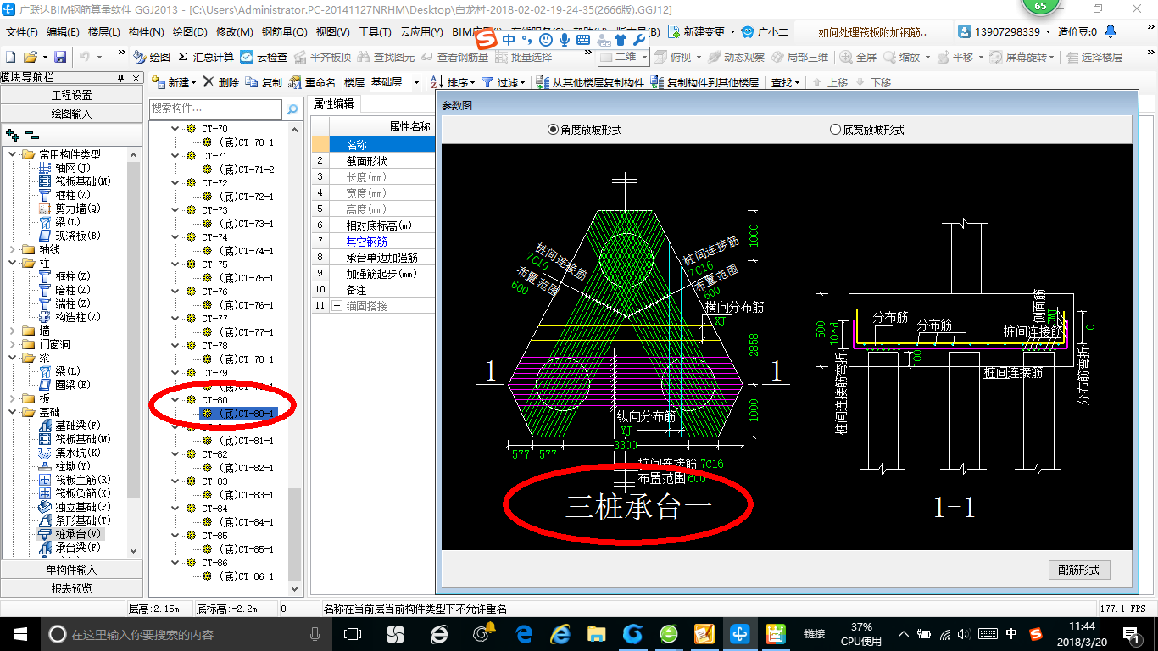Select 桩承台(V) in navigation tree
Image resolution: width=1158 pixels, height=651 pixels.
pyautogui.click(x=77, y=534)
